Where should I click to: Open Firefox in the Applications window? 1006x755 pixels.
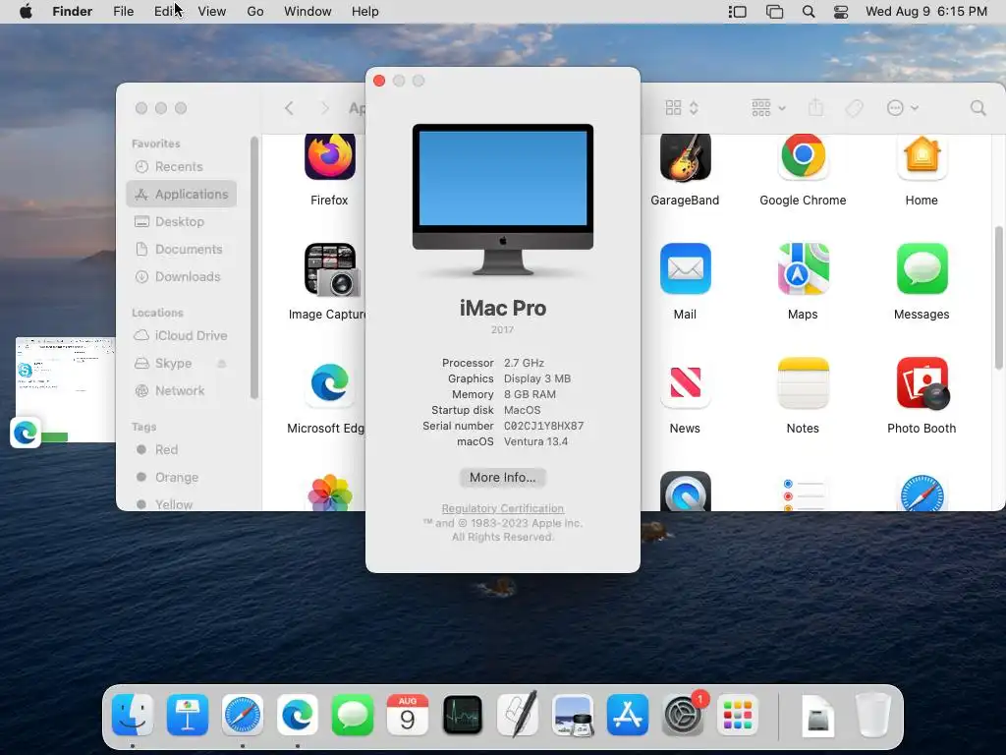pos(330,156)
